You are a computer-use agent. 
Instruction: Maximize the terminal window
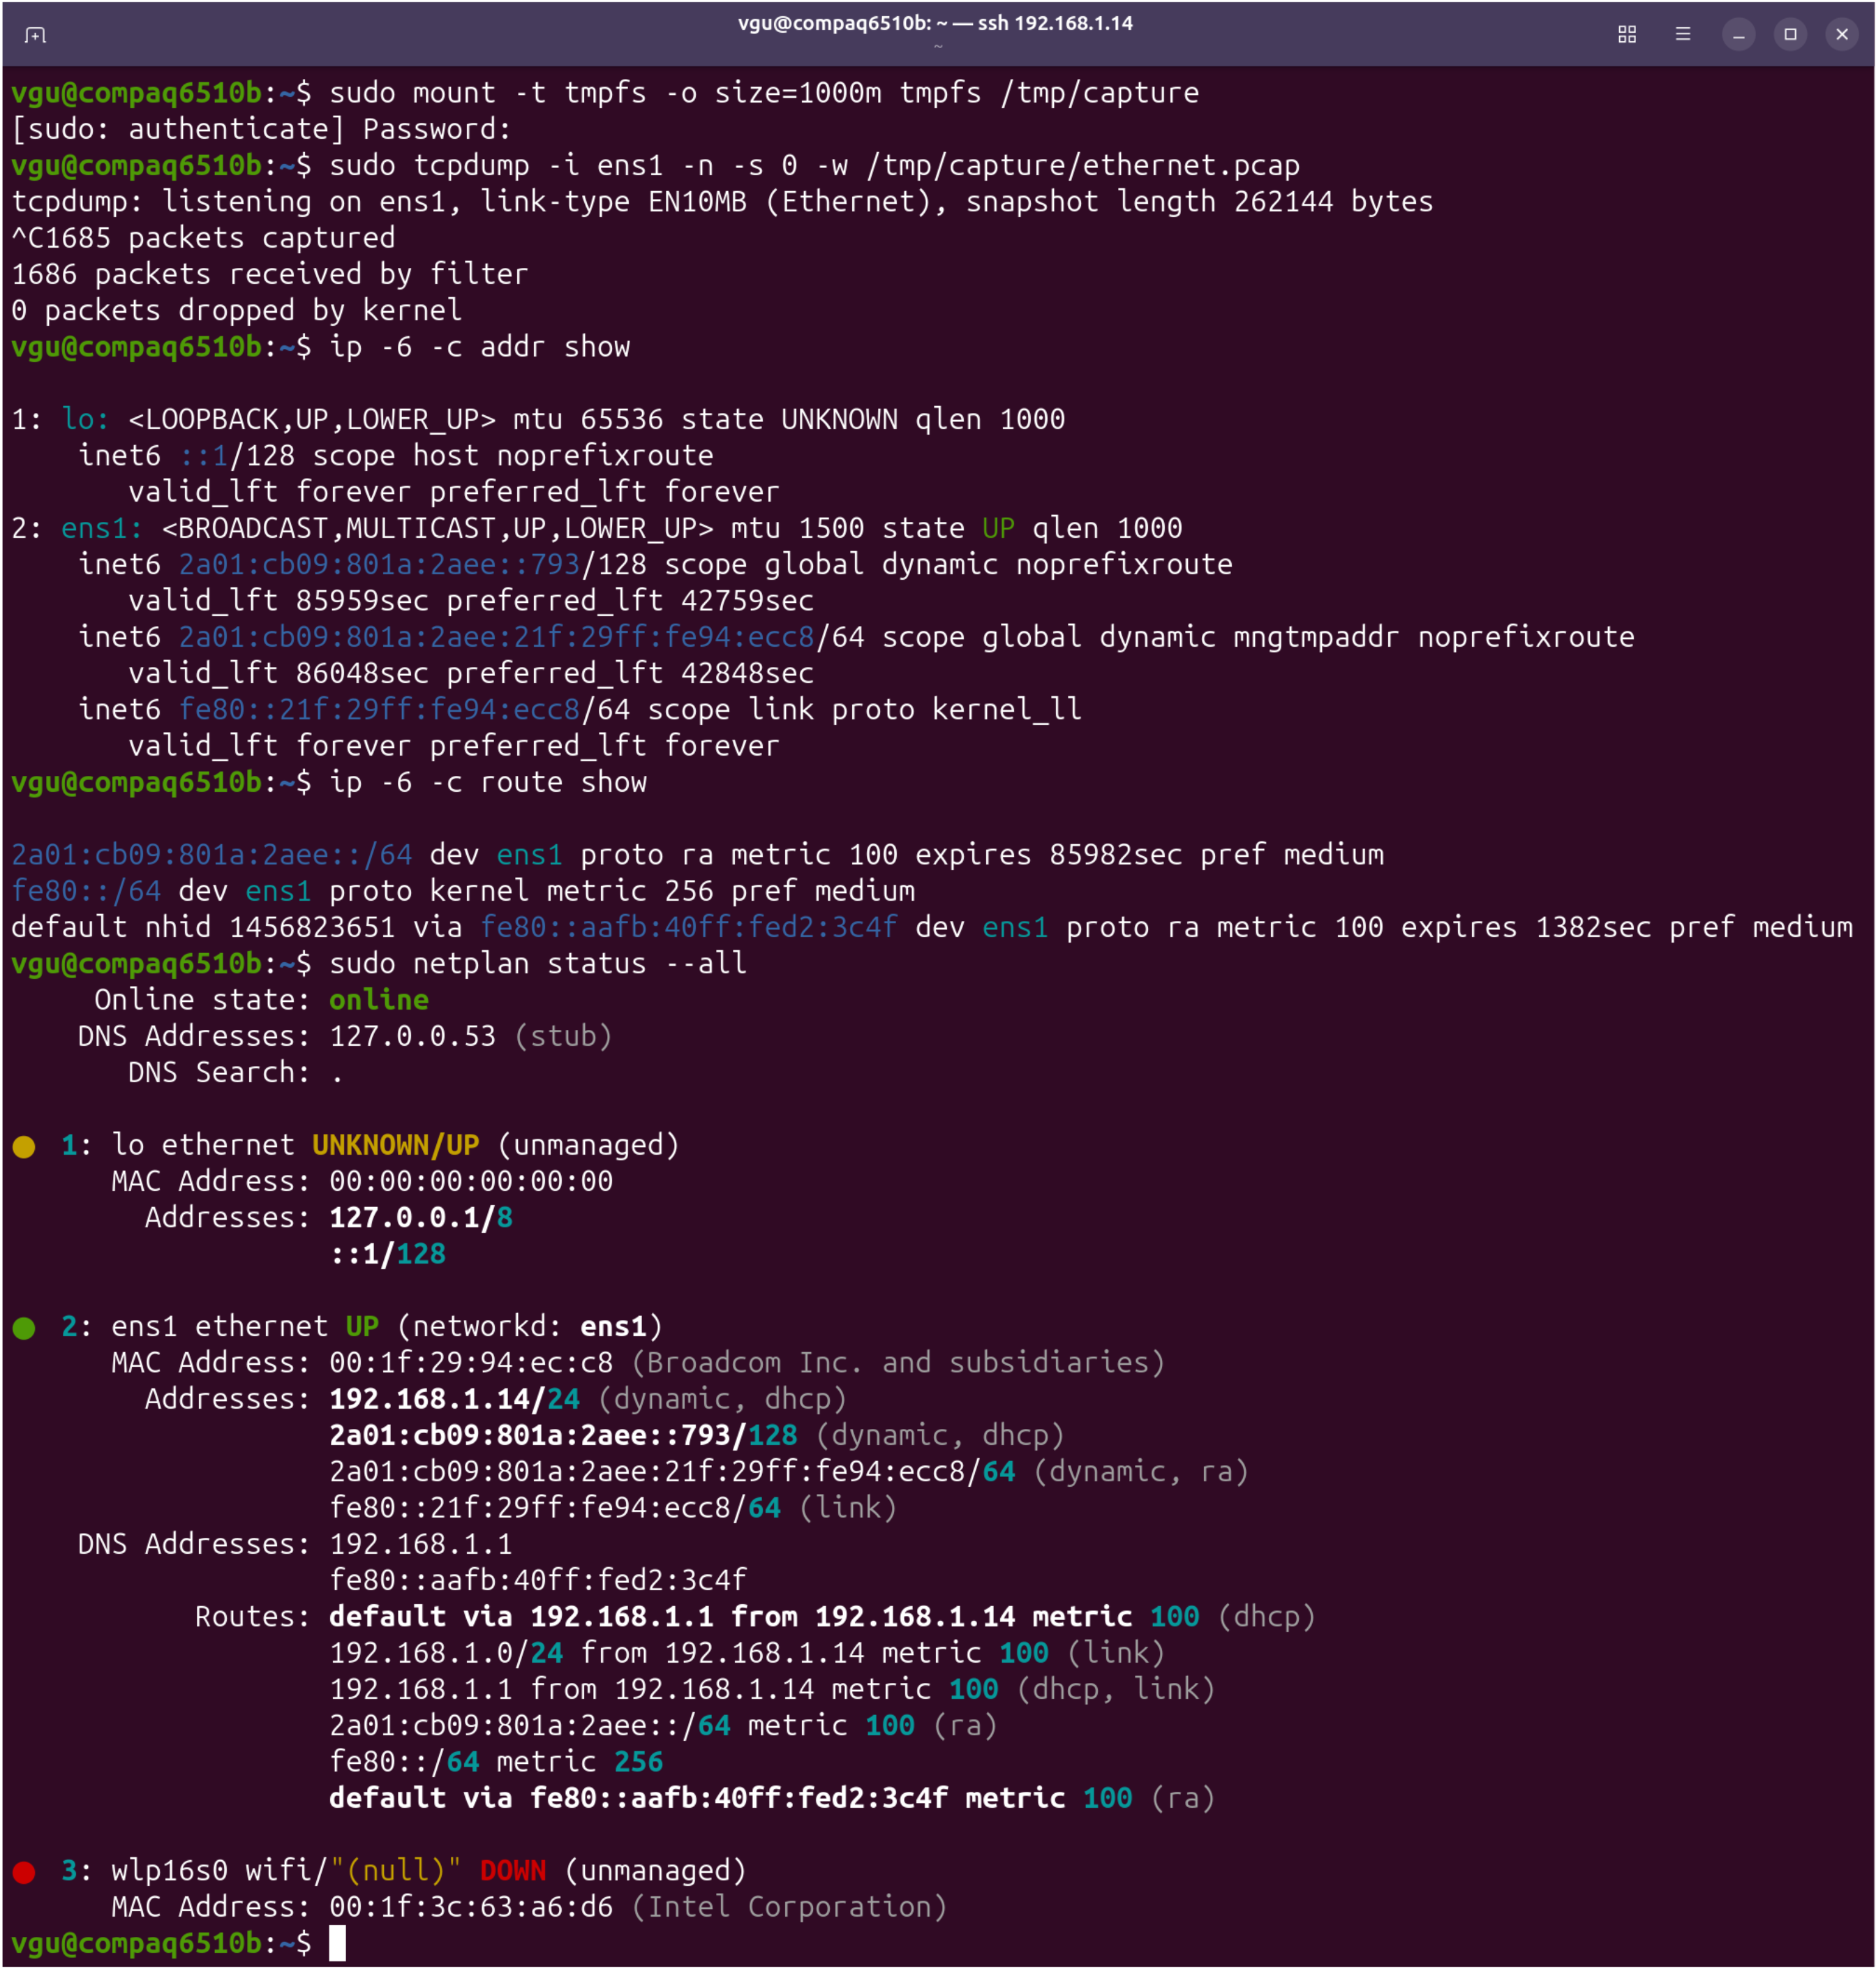[x=1790, y=34]
